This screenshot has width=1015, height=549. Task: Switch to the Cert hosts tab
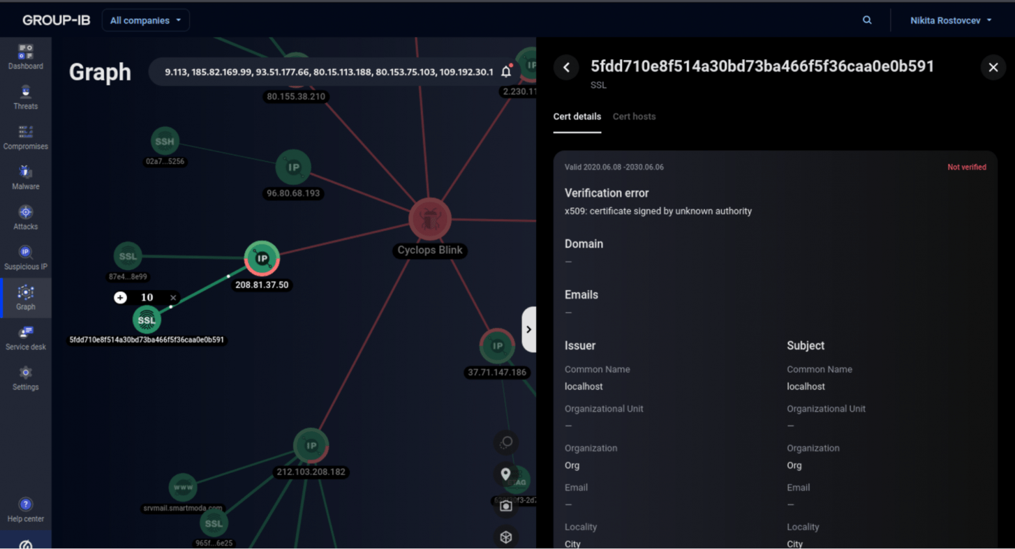pos(634,116)
